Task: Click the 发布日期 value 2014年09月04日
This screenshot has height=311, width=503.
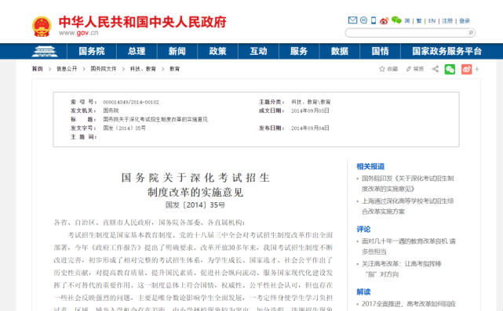Action: click(x=310, y=128)
